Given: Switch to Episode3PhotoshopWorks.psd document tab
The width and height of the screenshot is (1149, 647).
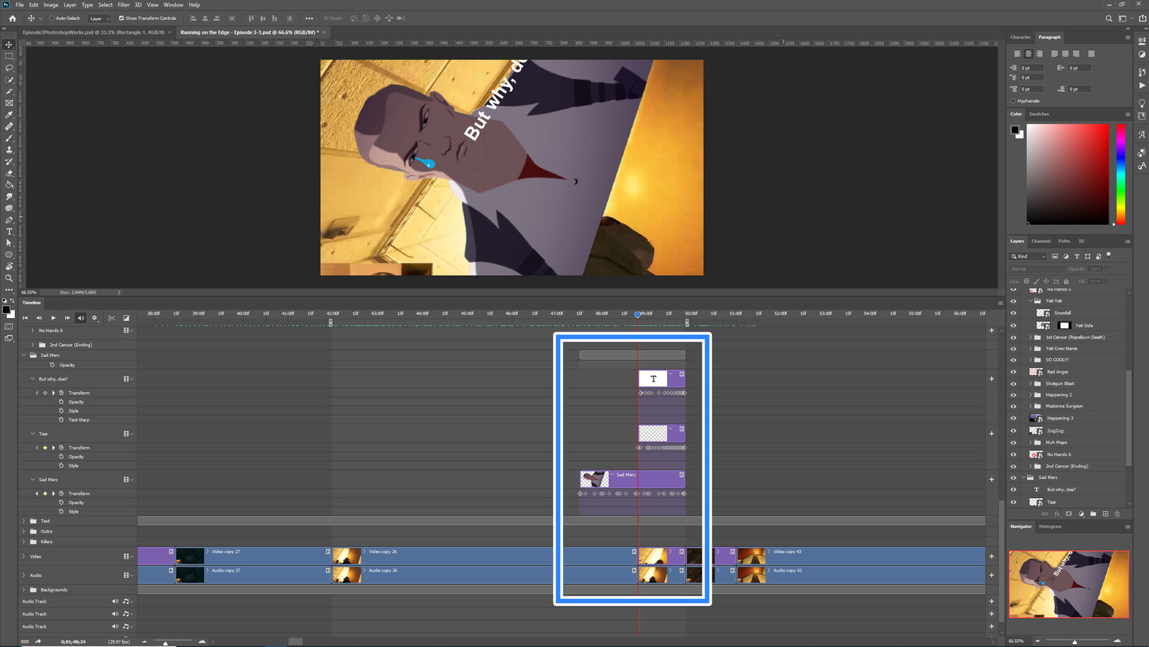Looking at the screenshot, I should click(93, 32).
